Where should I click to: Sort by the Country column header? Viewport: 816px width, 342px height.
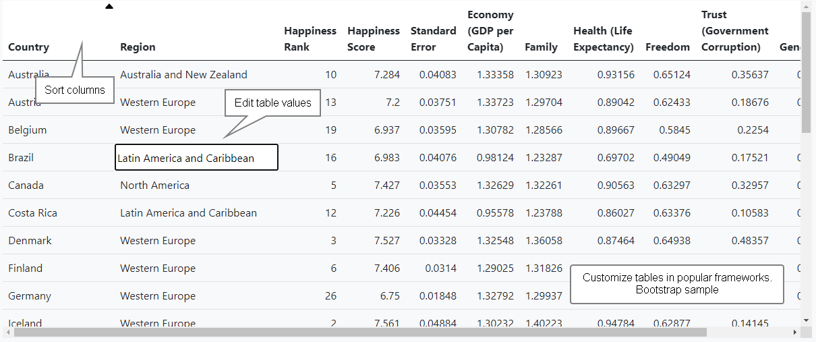pyautogui.click(x=28, y=47)
